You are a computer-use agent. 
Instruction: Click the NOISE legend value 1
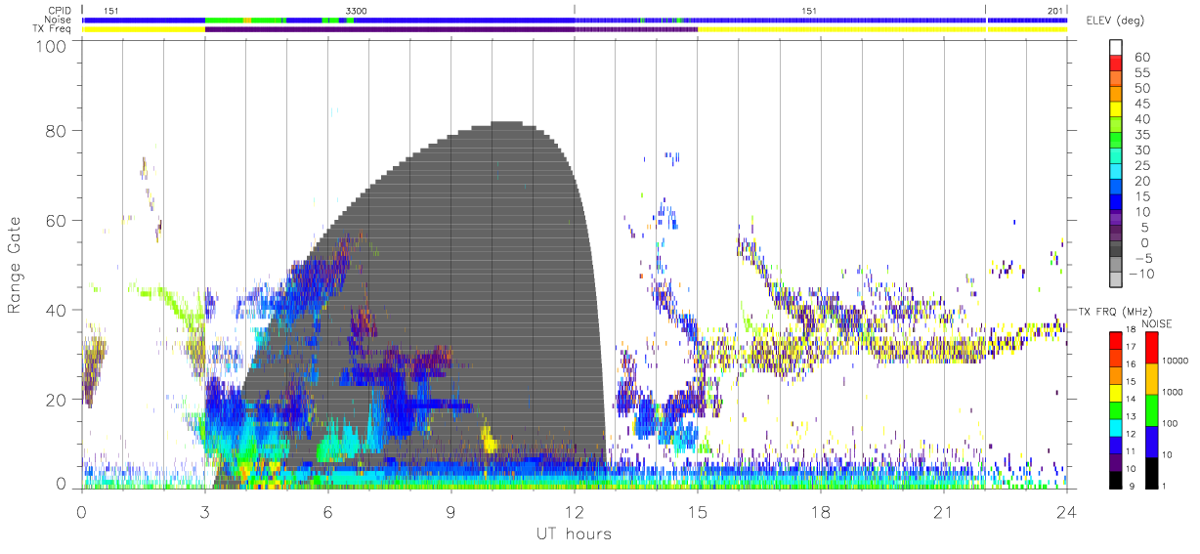pos(1164,487)
